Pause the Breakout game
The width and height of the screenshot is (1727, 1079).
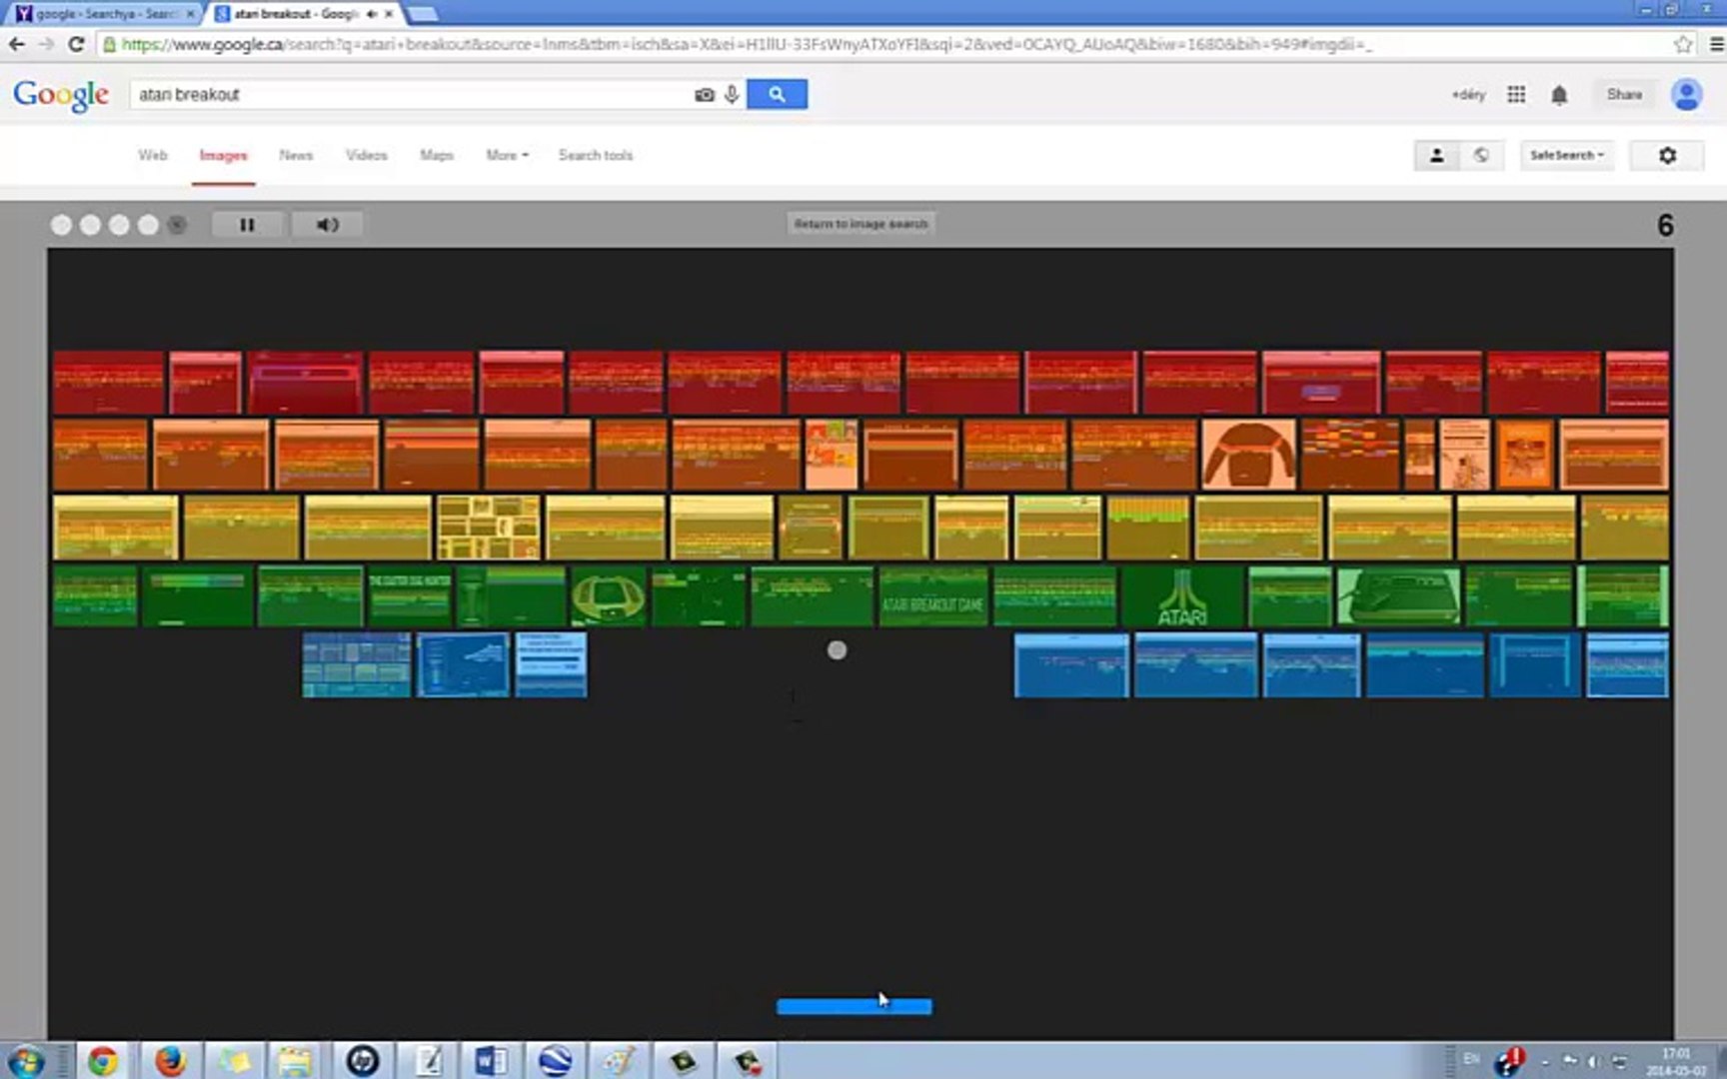click(x=247, y=225)
